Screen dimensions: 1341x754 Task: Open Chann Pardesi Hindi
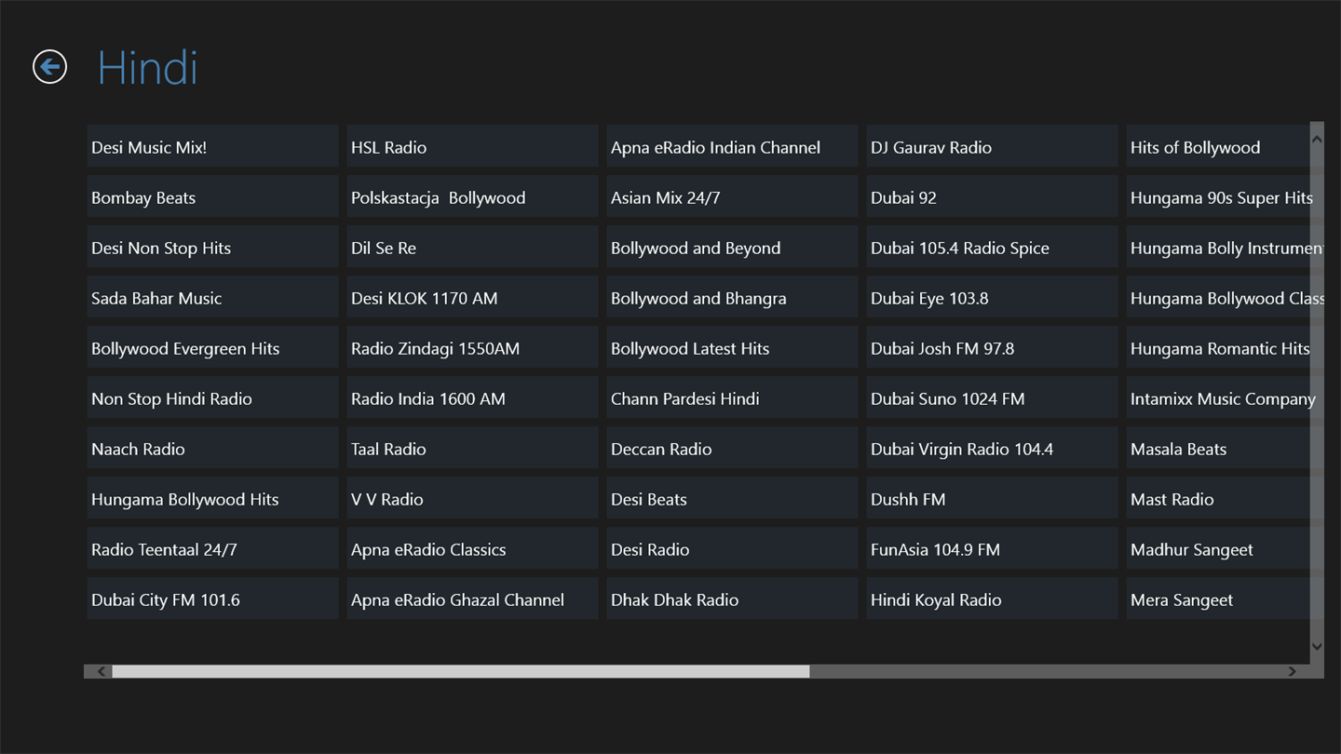click(733, 398)
